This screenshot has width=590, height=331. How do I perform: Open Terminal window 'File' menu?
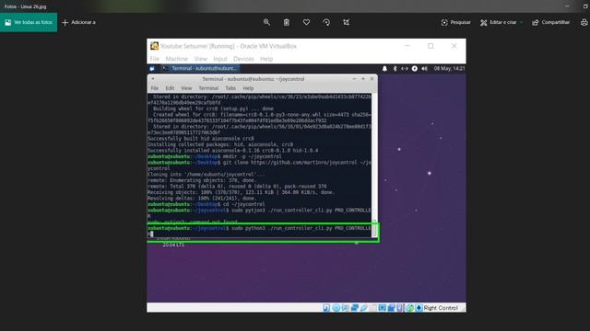155,88
